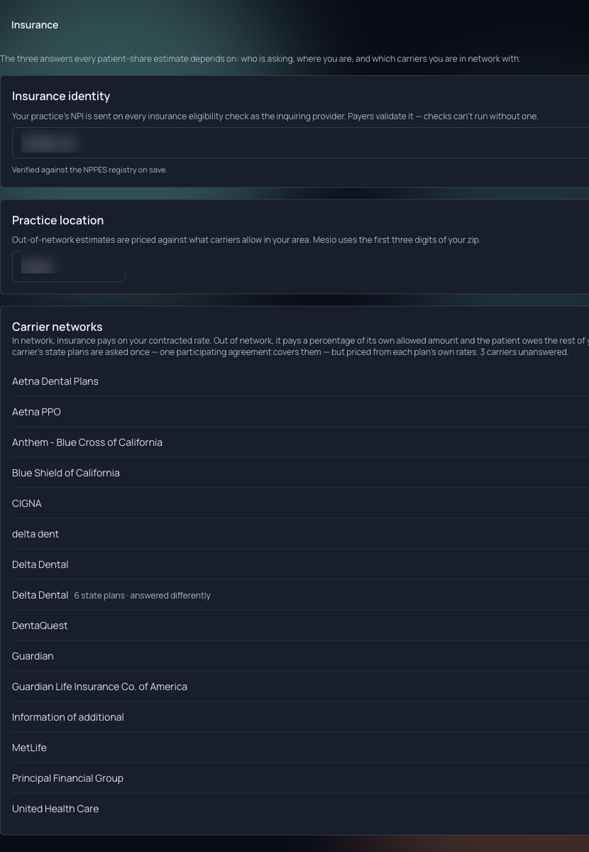Select the 'Information of additional' carrier row
This screenshot has width=589, height=852.
point(300,717)
